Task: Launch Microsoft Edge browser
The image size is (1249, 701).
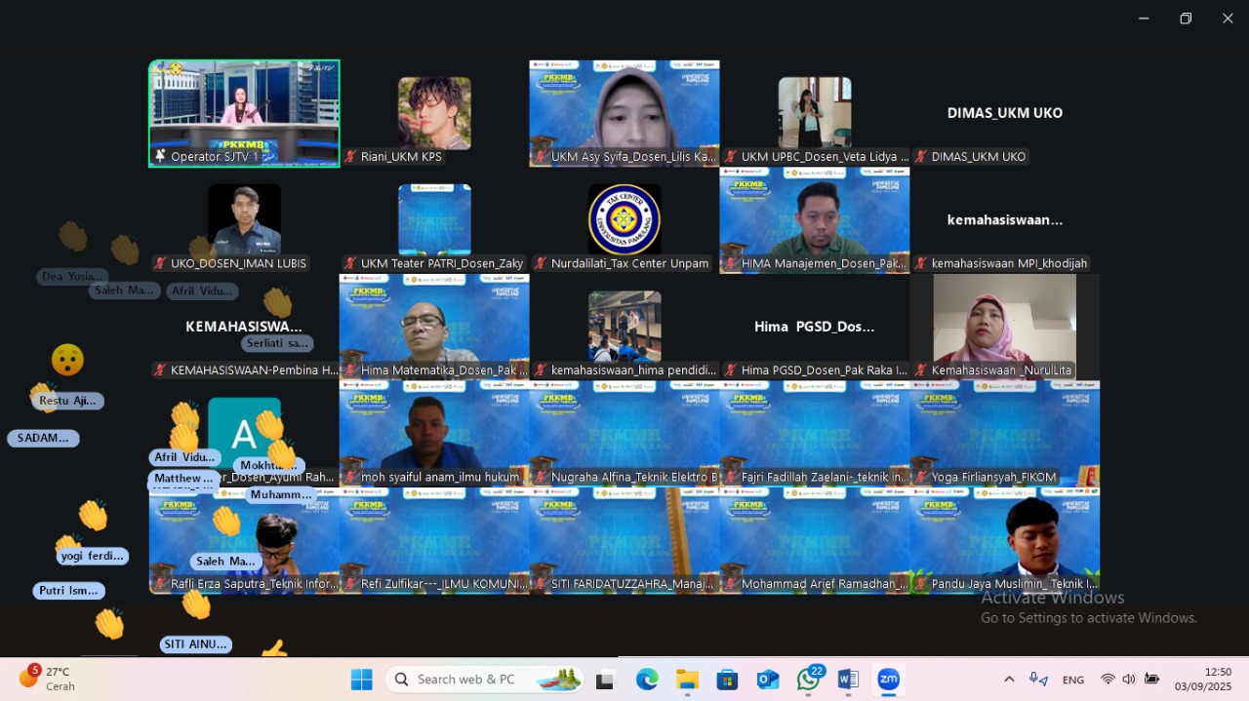Action: click(647, 680)
